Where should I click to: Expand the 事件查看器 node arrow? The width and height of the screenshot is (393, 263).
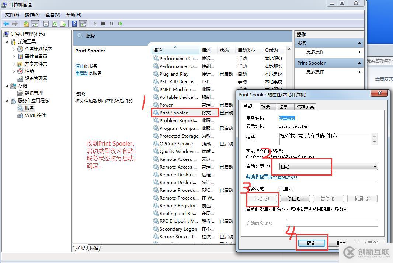[14, 56]
